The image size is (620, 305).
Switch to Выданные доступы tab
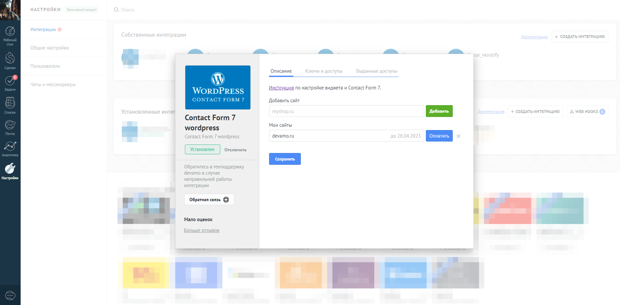click(376, 71)
